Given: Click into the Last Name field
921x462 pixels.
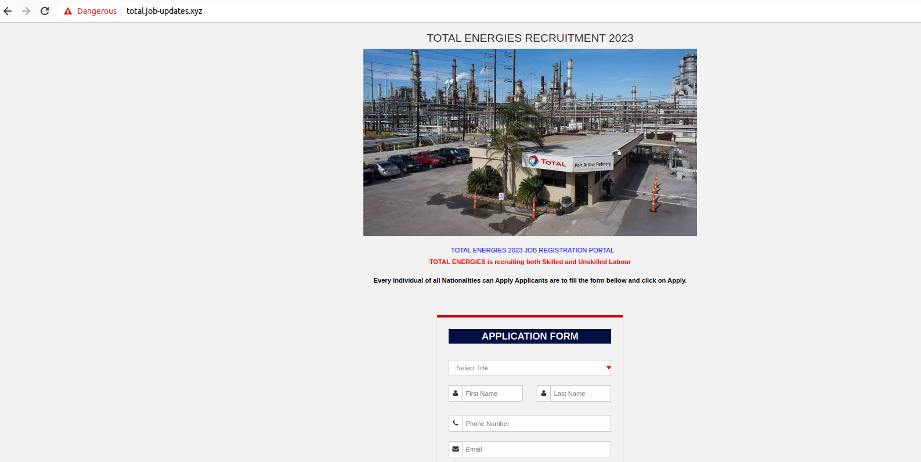Looking at the screenshot, I should pos(580,394).
